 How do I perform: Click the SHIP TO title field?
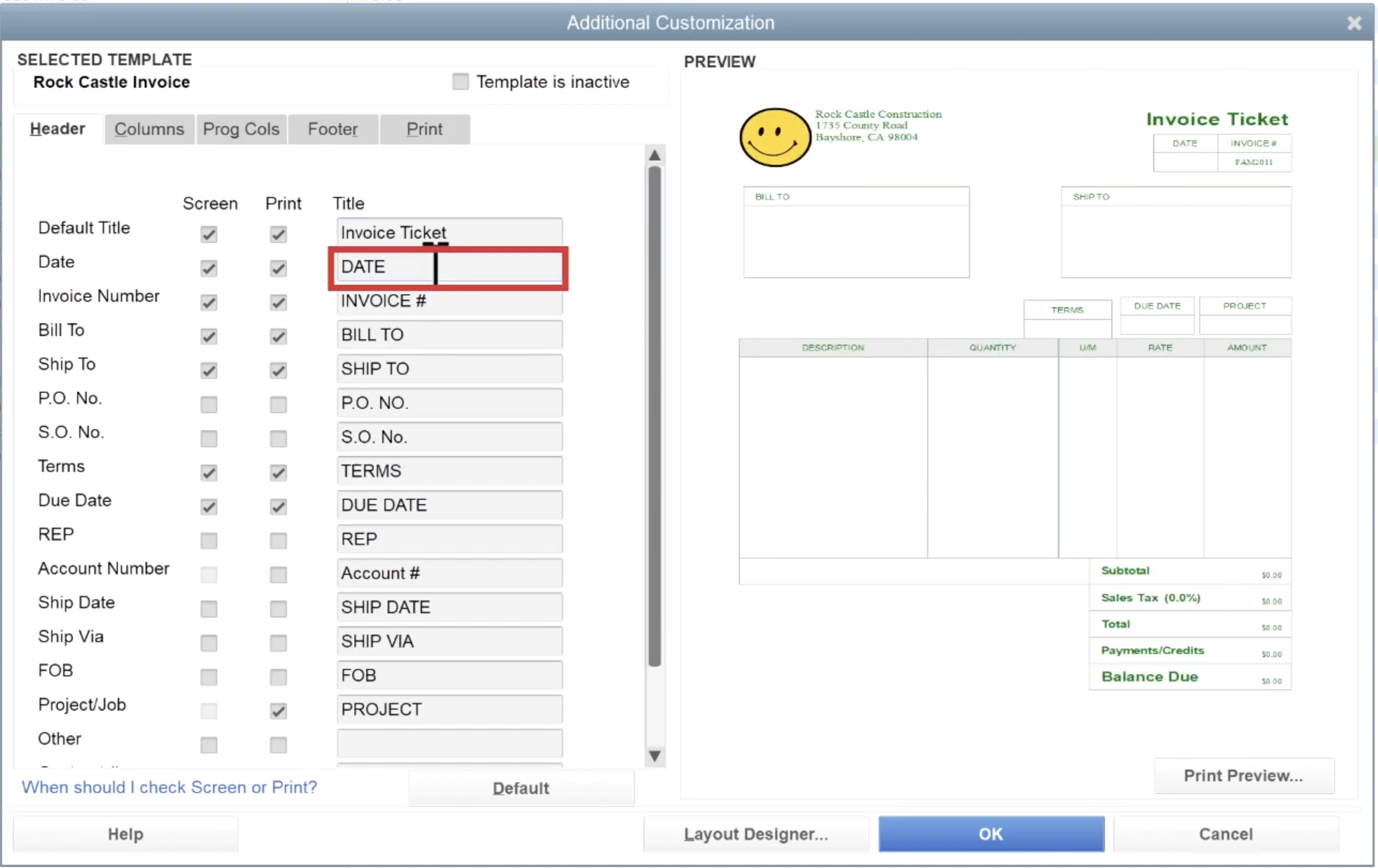coord(449,369)
